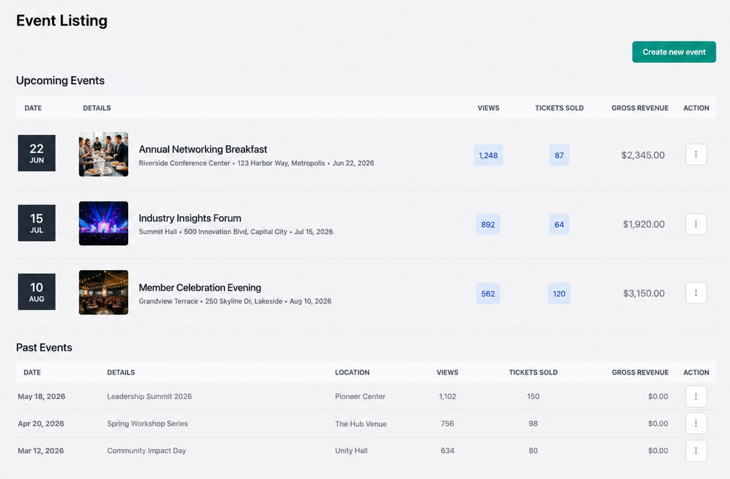Open the Annual Networking Breakfast event title
The height and width of the screenshot is (479, 730).
click(x=203, y=150)
